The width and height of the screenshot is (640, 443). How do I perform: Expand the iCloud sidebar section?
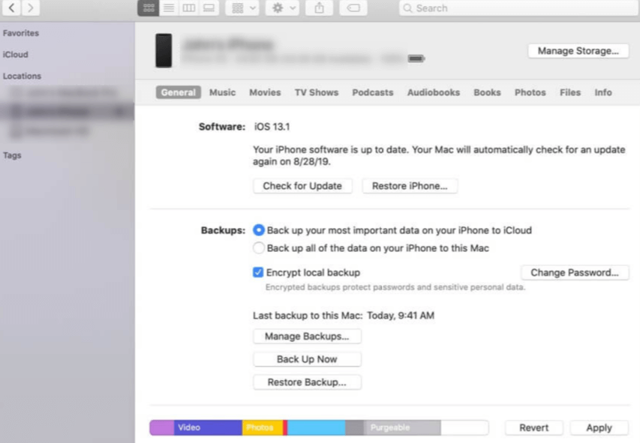[16, 54]
